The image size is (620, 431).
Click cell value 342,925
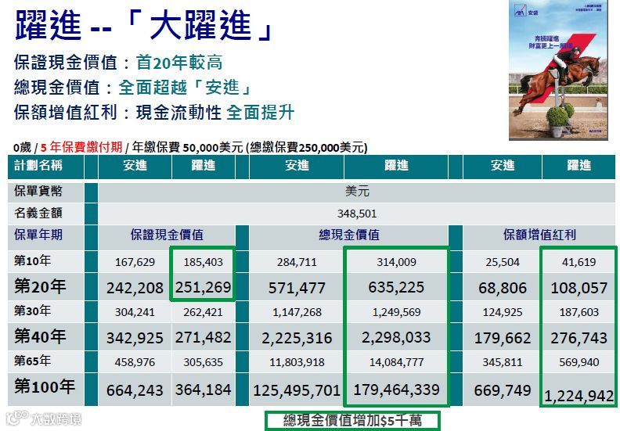[x=135, y=338]
